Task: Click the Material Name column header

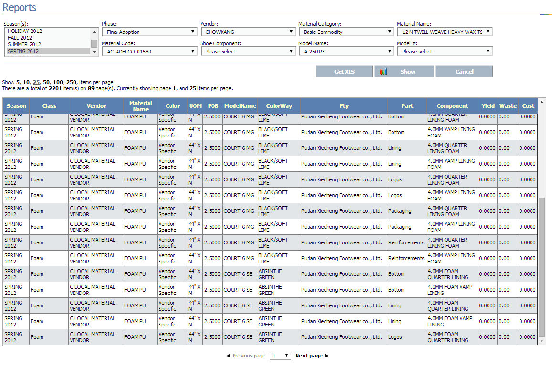Action: coord(140,106)
